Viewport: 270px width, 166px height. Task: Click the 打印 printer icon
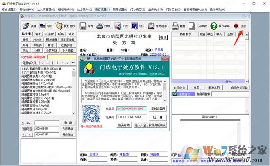pyautogui.click(x=99, y=26)
